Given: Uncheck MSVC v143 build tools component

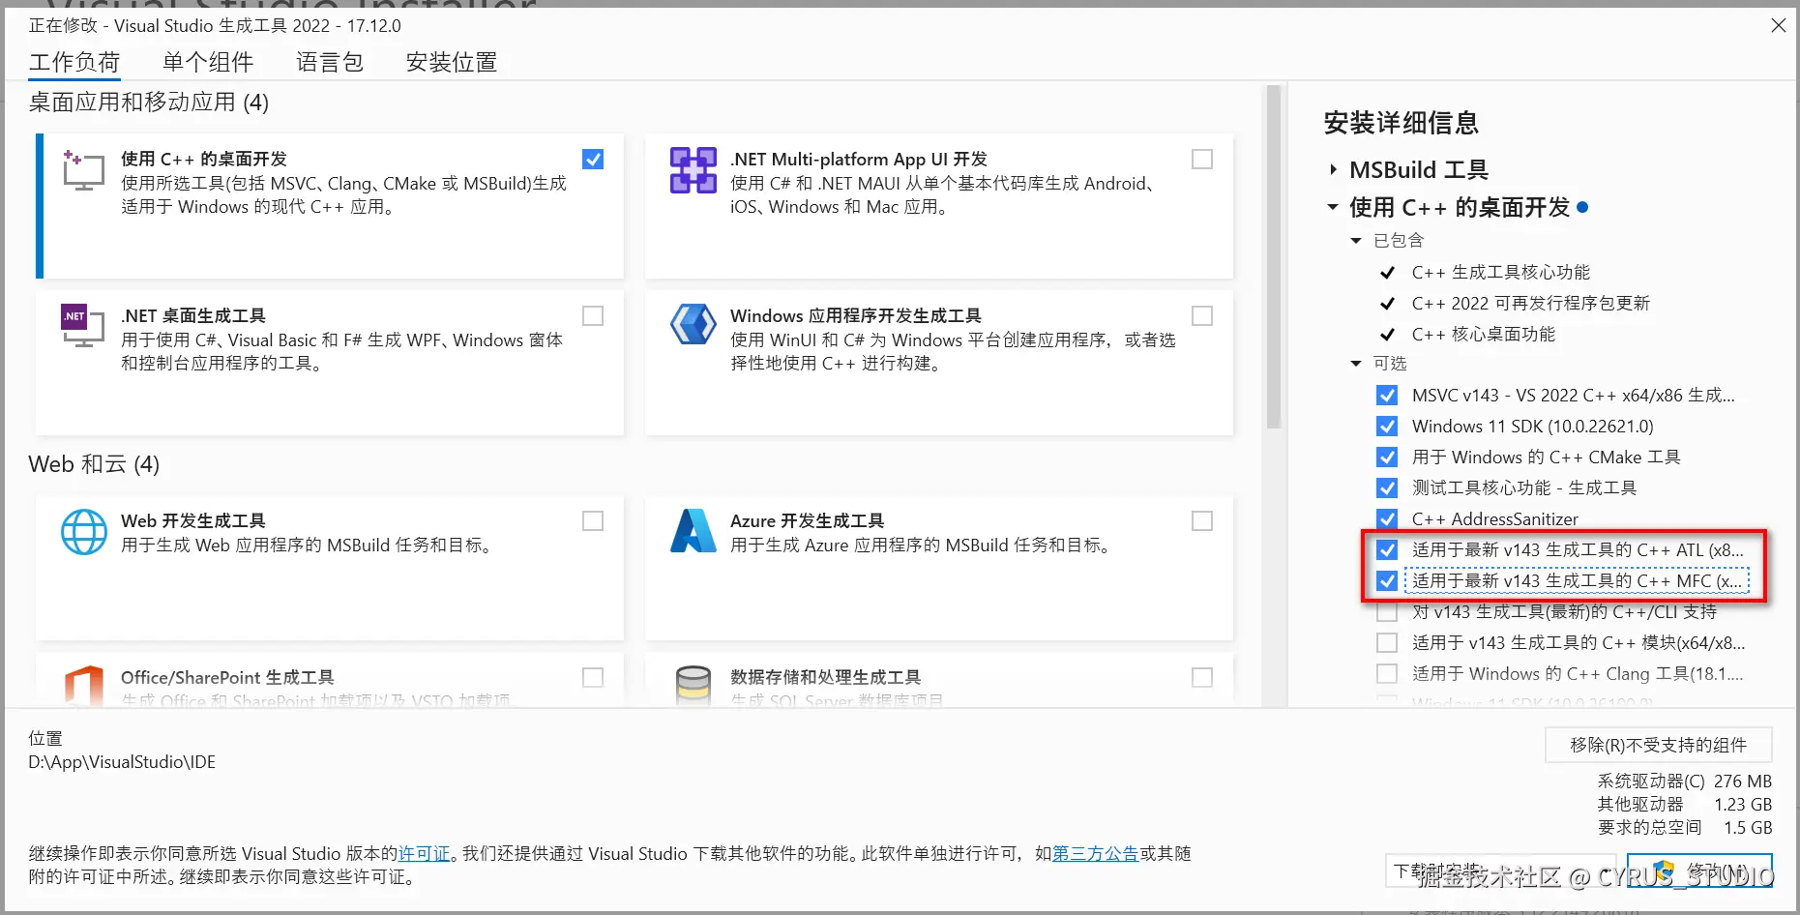Looking at the screenshot, I should coord(1387,396).
